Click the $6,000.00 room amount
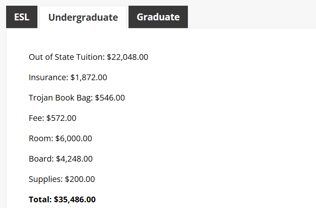 pos(74,138)
